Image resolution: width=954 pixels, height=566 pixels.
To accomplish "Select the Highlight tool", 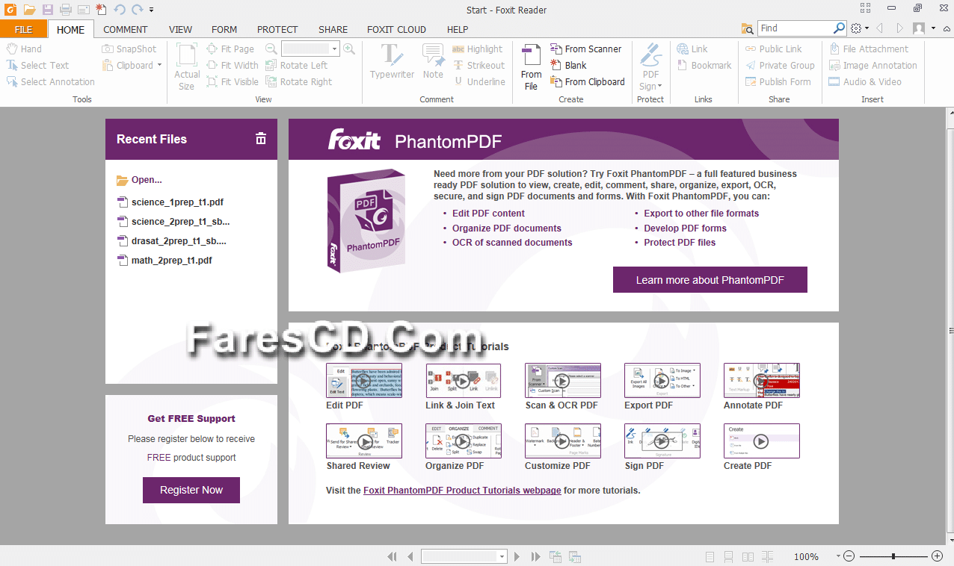I will tap(478, 49).
